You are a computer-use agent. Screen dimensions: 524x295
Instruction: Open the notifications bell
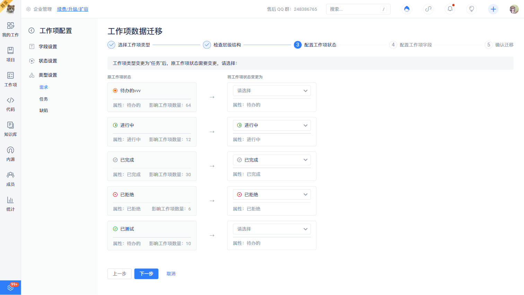pyautogui.click(x=450, y=9)
